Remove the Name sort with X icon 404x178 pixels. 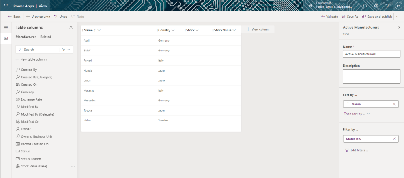tap(394, 104)
